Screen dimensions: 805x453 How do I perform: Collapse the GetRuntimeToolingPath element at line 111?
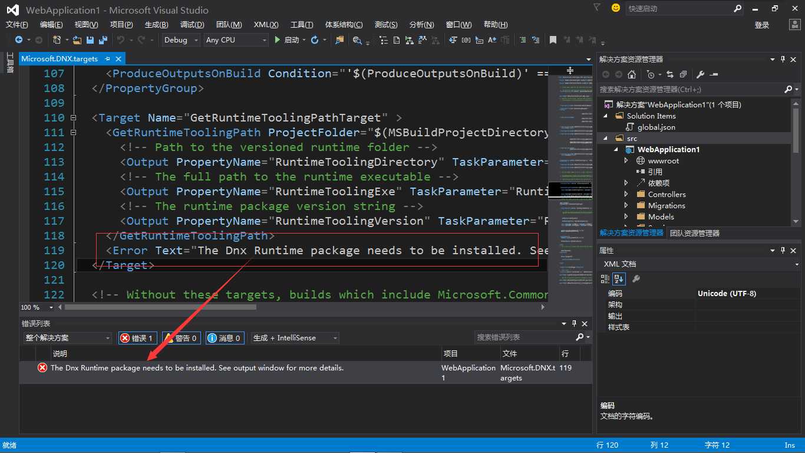pyautogui.click(x=74, y=132)
